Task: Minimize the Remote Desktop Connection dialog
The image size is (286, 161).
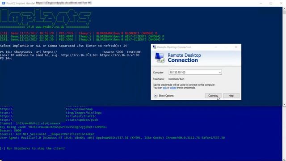Action: coord(216,47)
